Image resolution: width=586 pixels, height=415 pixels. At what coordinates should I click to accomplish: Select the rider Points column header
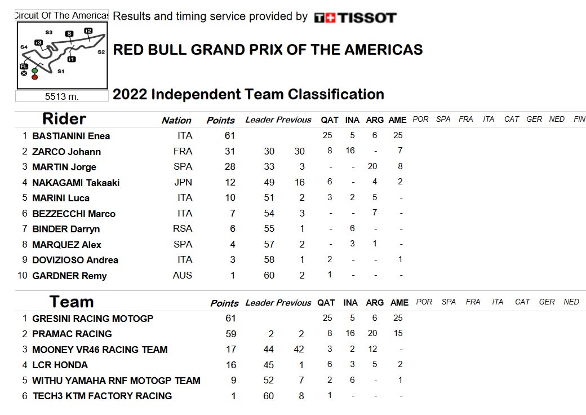[x=220, y=121]
